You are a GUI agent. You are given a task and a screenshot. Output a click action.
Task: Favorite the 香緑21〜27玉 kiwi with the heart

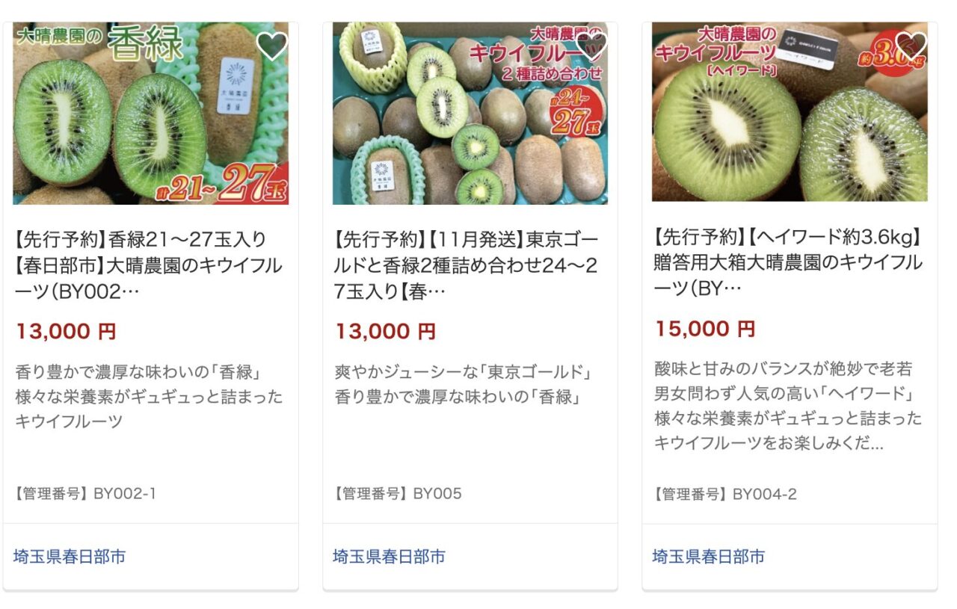click(271, 46)
